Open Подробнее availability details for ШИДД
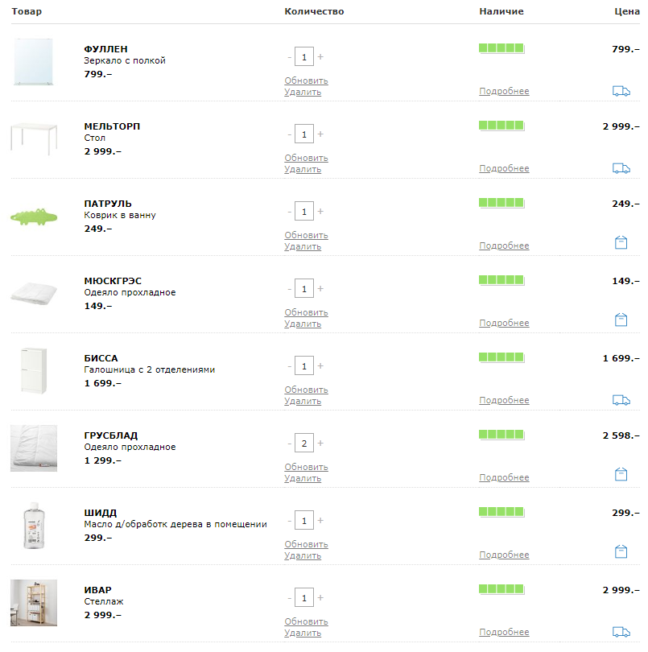The width and height of the screenshot is (648, 652). (x=504, y=555)
